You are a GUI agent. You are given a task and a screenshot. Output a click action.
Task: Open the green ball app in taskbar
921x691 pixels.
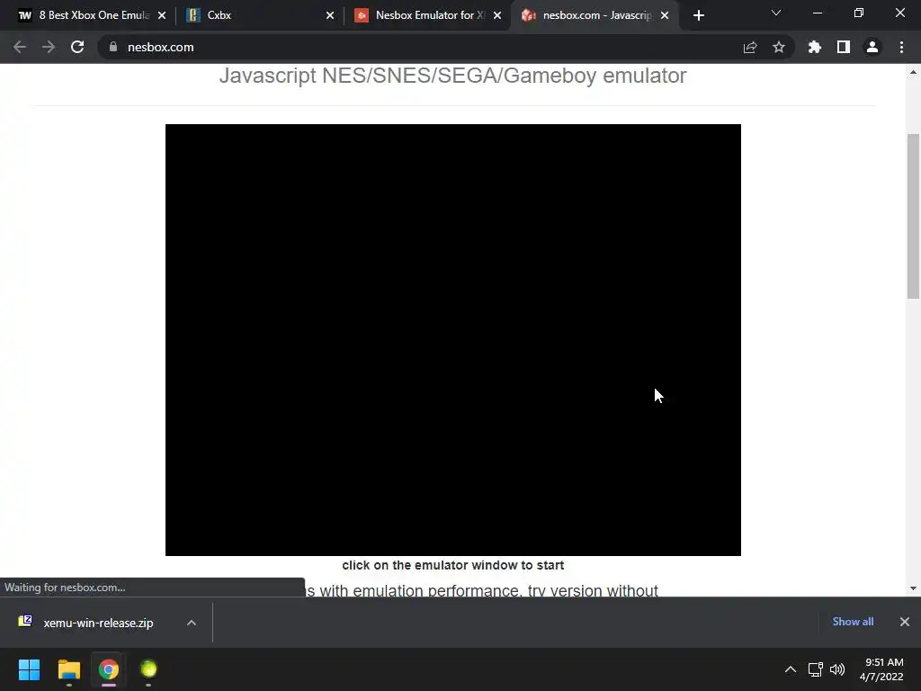148,669
